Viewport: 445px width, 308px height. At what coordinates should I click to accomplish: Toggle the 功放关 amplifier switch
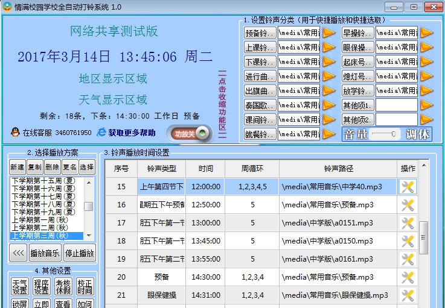click(x=190, y=133)
